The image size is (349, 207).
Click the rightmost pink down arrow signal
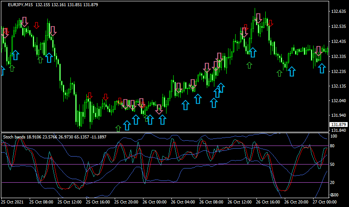coord(318,50)
